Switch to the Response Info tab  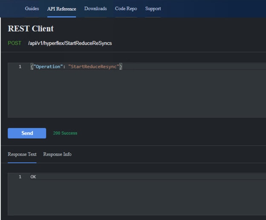click(x=58, y=154)
